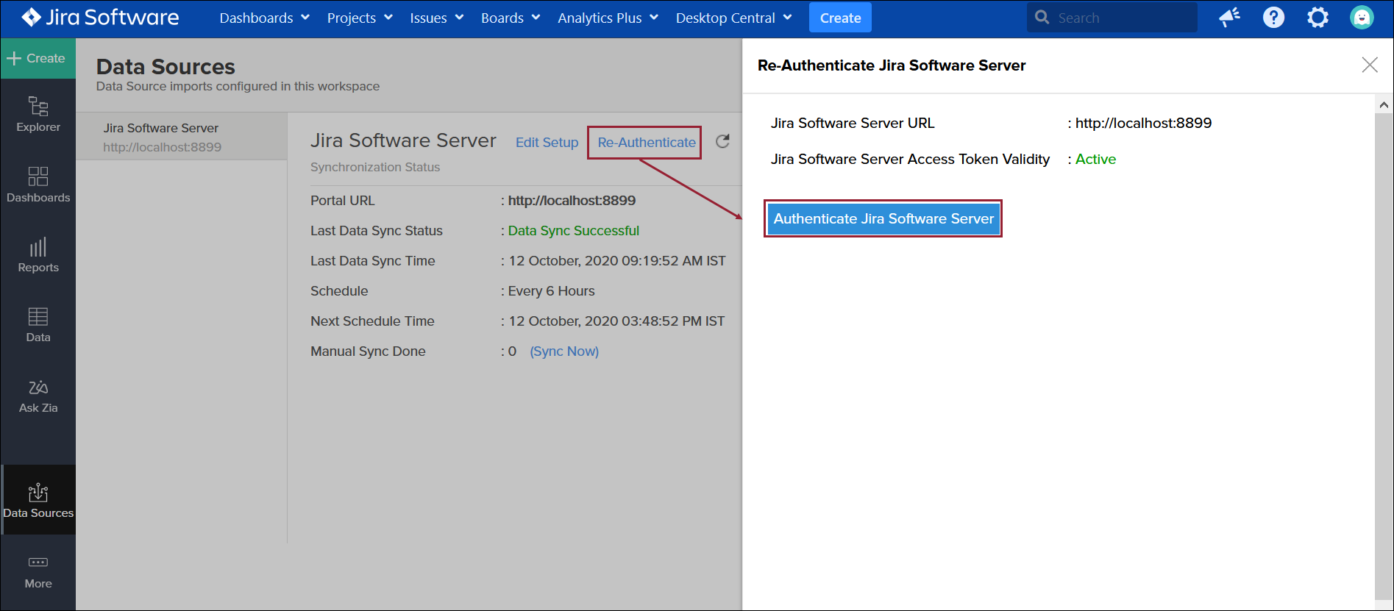Open the Desktop Central menu
The image size is (1394, 611).
click(x=733, y=18)
